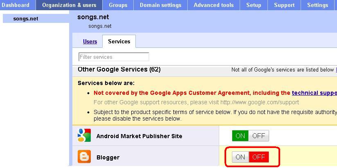The height and width of the screenshot is (168, 337).
Task: Switch to the Users sub-tab
Action: click(x=90, y=41)
